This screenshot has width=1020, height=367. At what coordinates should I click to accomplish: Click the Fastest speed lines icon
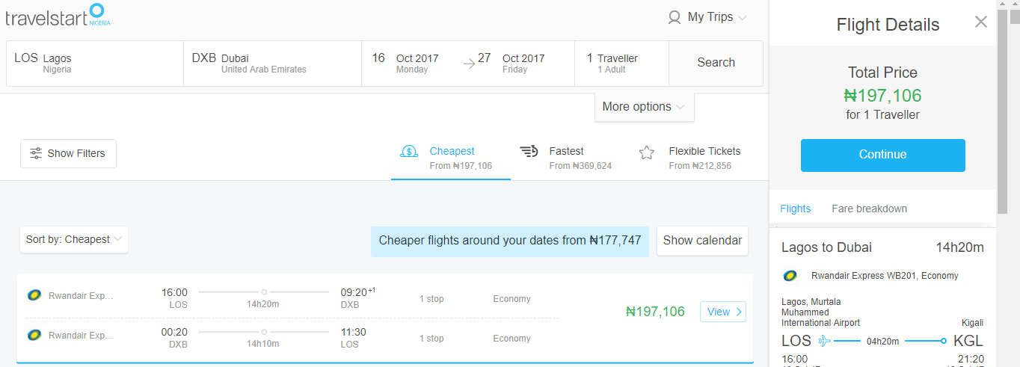tap(529, 152)
